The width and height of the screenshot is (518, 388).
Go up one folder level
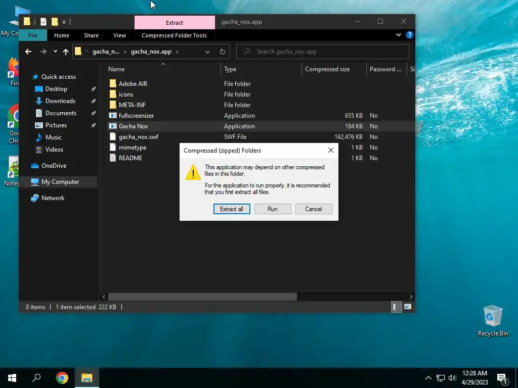(x=66, y=52)
